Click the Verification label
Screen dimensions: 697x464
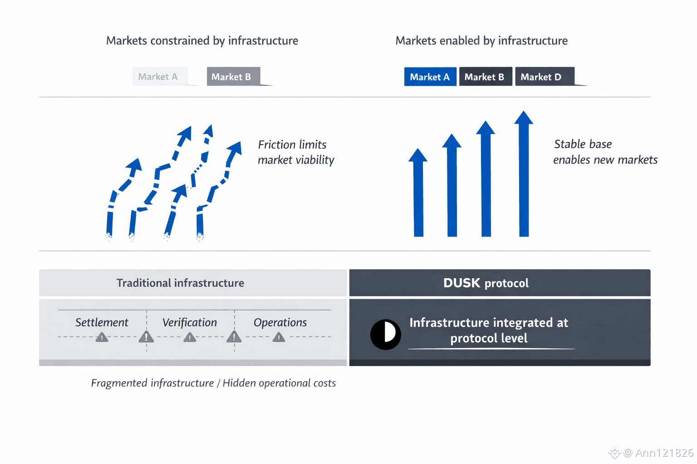pos(190,322)
